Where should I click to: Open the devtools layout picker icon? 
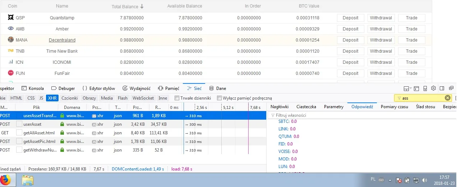point(407,88)
